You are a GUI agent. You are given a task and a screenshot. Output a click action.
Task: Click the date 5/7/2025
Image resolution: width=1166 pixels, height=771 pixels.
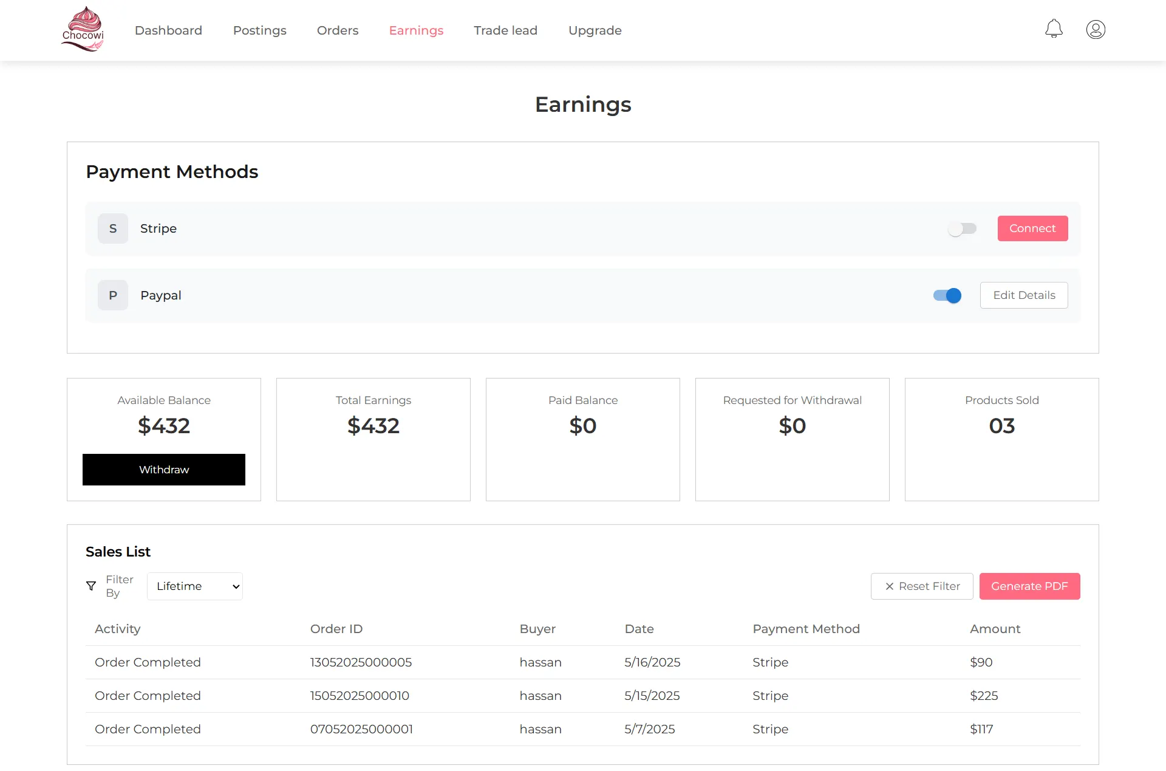pos(650,729)
